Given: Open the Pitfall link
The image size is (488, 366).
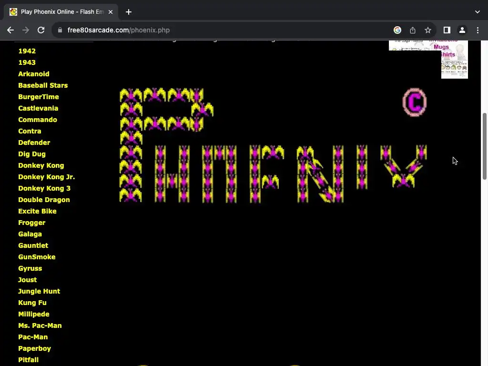Looking at the screenshot, I should (28, 360).
